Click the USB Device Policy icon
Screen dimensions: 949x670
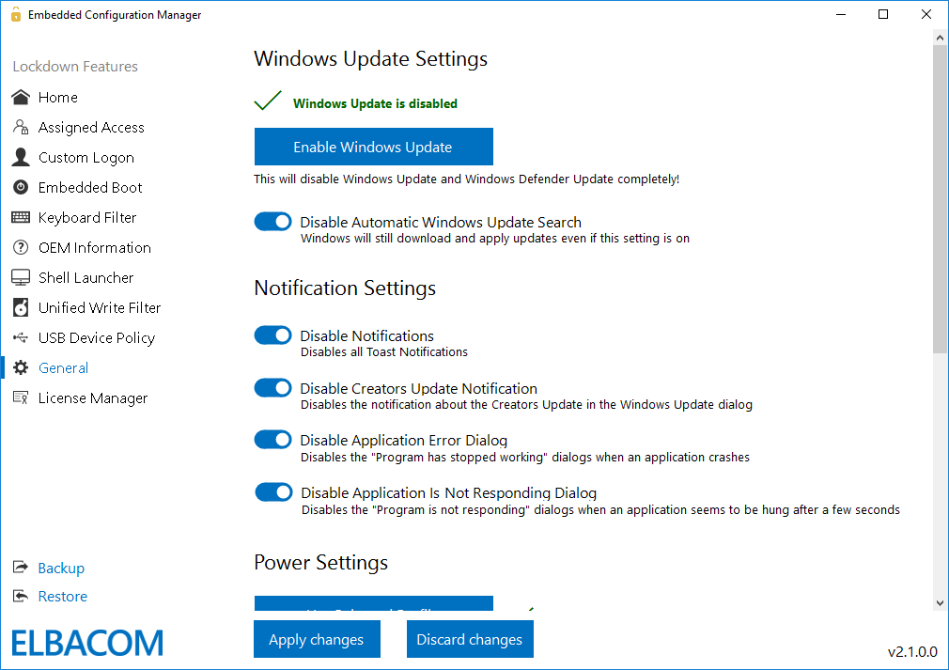pos(20,337)
